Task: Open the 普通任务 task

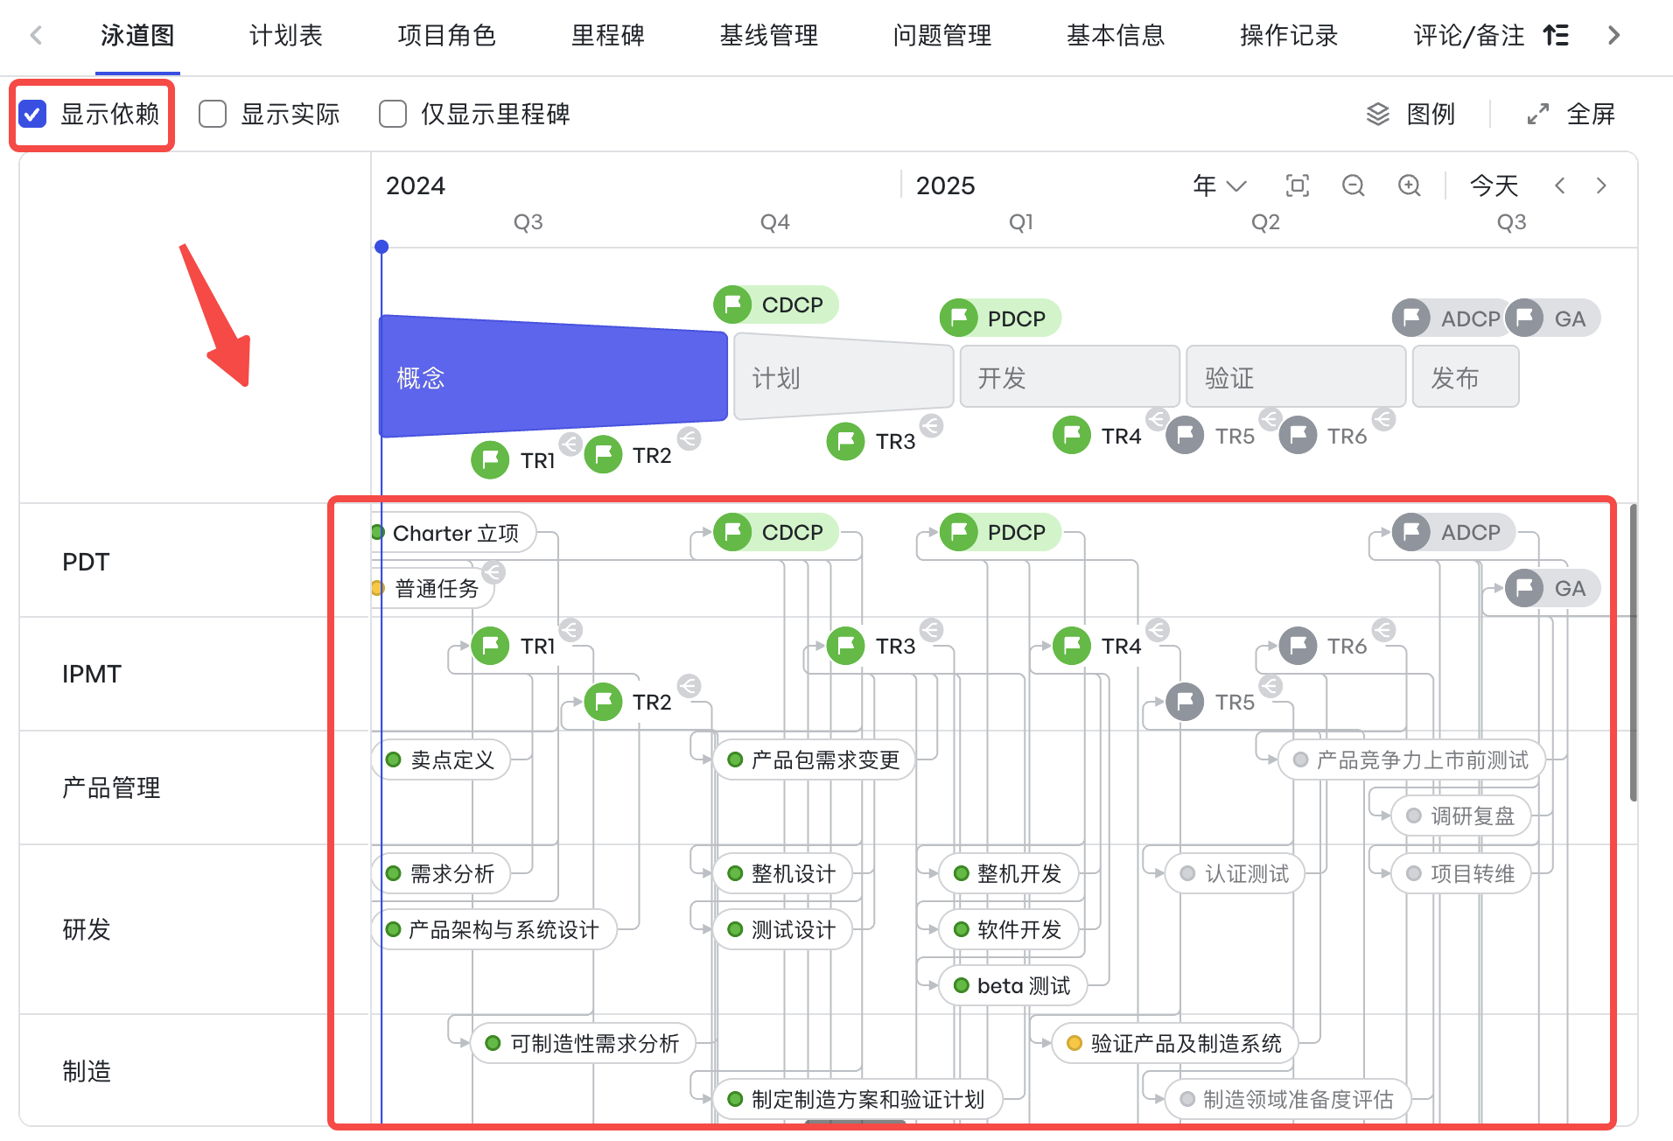Action: pyautogui.click(x=433, y=589)
